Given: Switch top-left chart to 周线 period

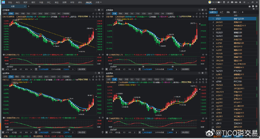Looking at the screenshot, I should point(17,13).
